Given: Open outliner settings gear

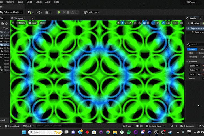Looking at the screenshot, I should [6, 24].
